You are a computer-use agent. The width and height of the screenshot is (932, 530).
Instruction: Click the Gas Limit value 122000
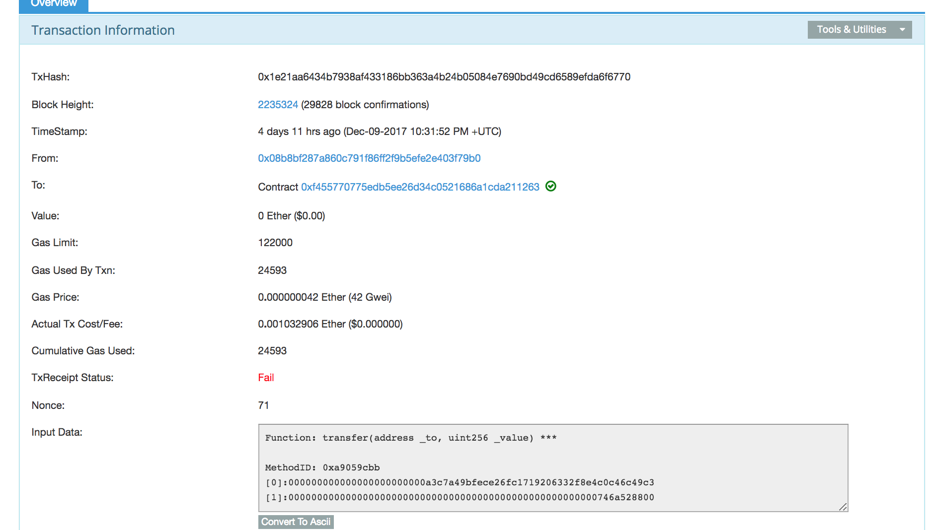275,243
